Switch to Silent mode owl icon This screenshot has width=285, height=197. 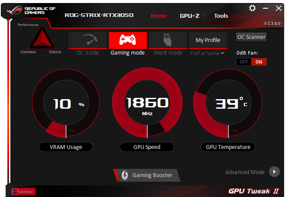168,40
